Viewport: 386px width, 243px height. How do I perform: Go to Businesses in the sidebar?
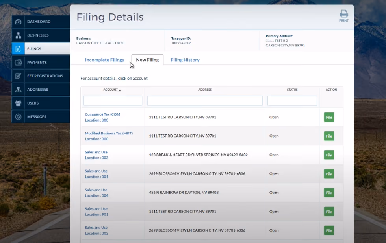41,35
